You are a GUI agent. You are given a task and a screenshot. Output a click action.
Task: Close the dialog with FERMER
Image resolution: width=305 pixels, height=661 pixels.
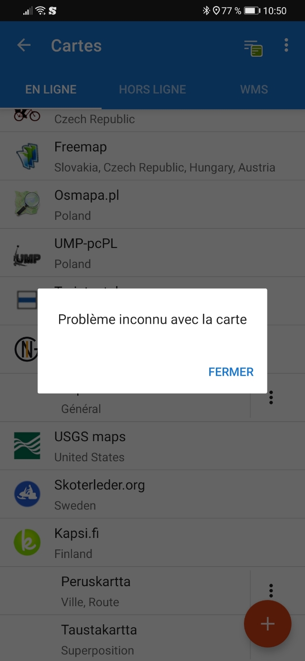(231, 372)
